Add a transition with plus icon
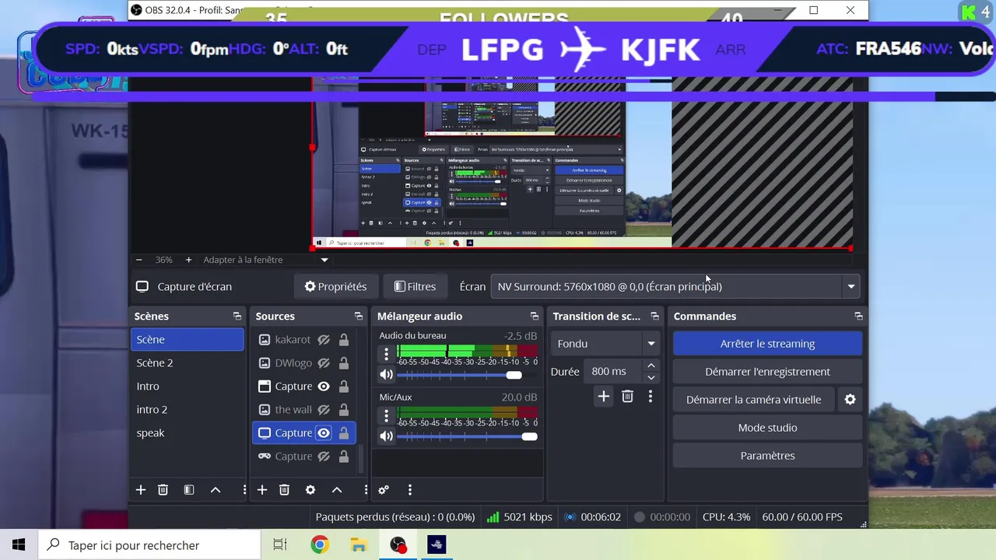This screenshot has height=560, width=996. click(x=603, y=397)
